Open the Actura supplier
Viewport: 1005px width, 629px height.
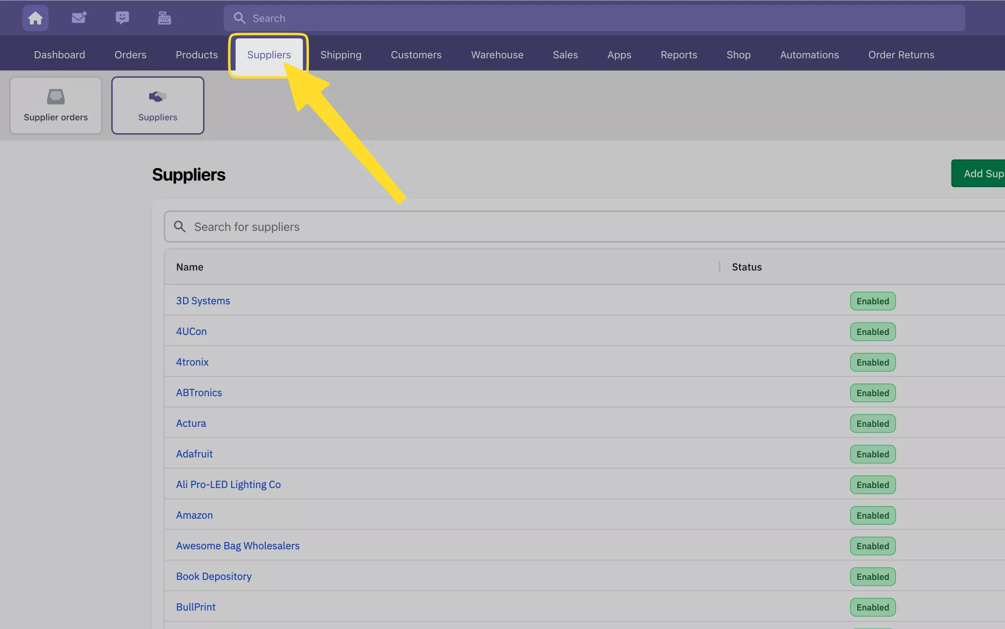coord(191,423)
